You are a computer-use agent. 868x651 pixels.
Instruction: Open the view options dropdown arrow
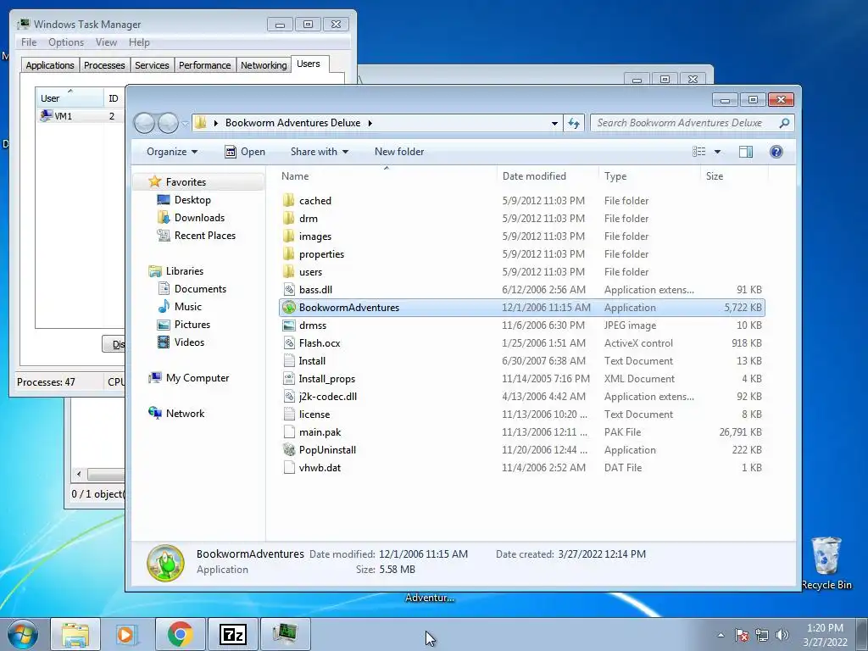[x=717, y=152]
